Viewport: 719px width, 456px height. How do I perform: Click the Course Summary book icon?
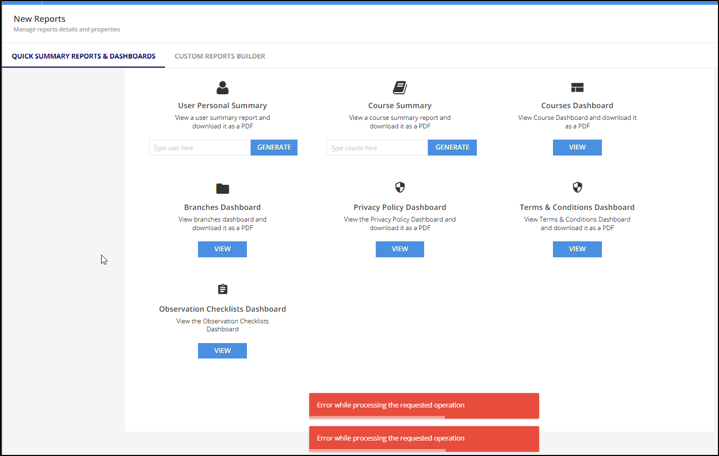pyautogui.click(x=400, y=88)
